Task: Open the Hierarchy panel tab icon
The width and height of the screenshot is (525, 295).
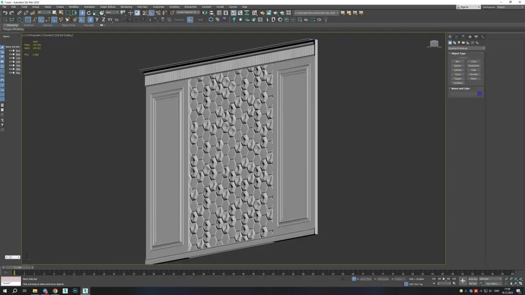Action: [463, 37]
